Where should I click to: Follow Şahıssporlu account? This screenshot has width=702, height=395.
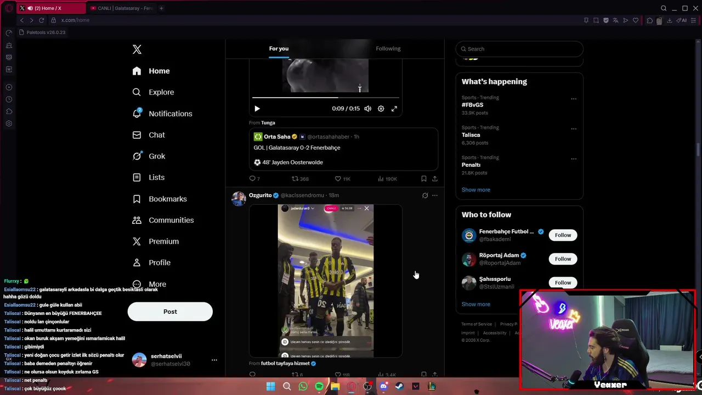point(563,283)
